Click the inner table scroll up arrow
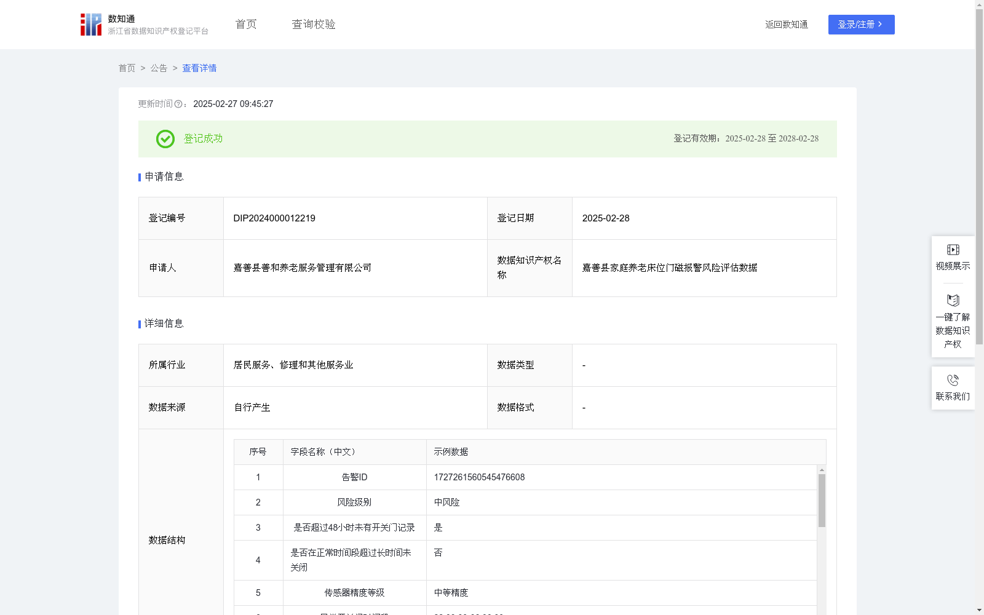 point(822,470)
